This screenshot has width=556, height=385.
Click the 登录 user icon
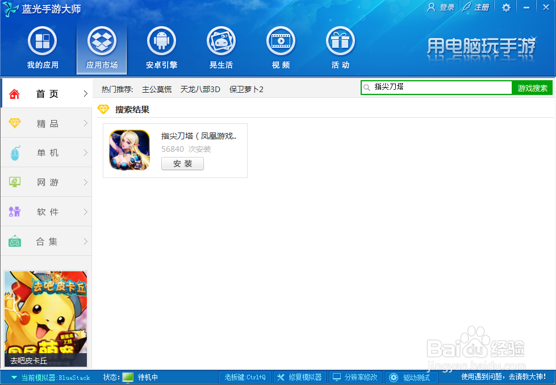coord(431,7)
